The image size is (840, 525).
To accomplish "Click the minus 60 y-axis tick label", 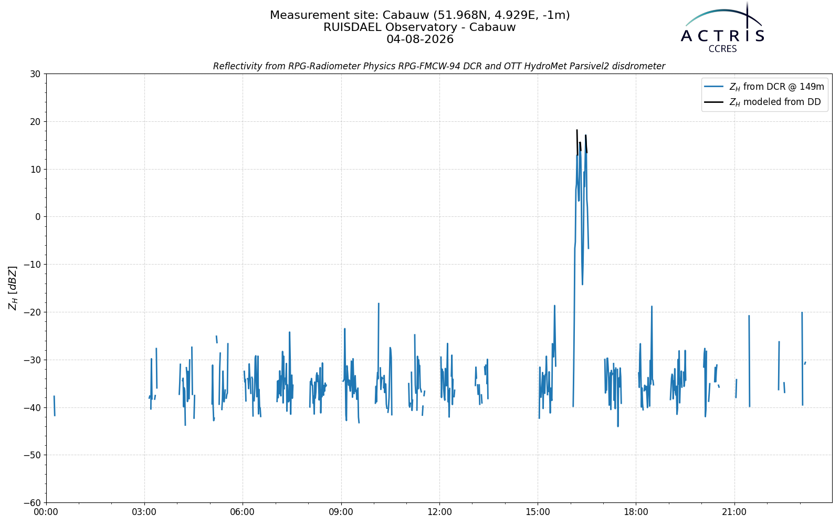I will click(31, 502).
